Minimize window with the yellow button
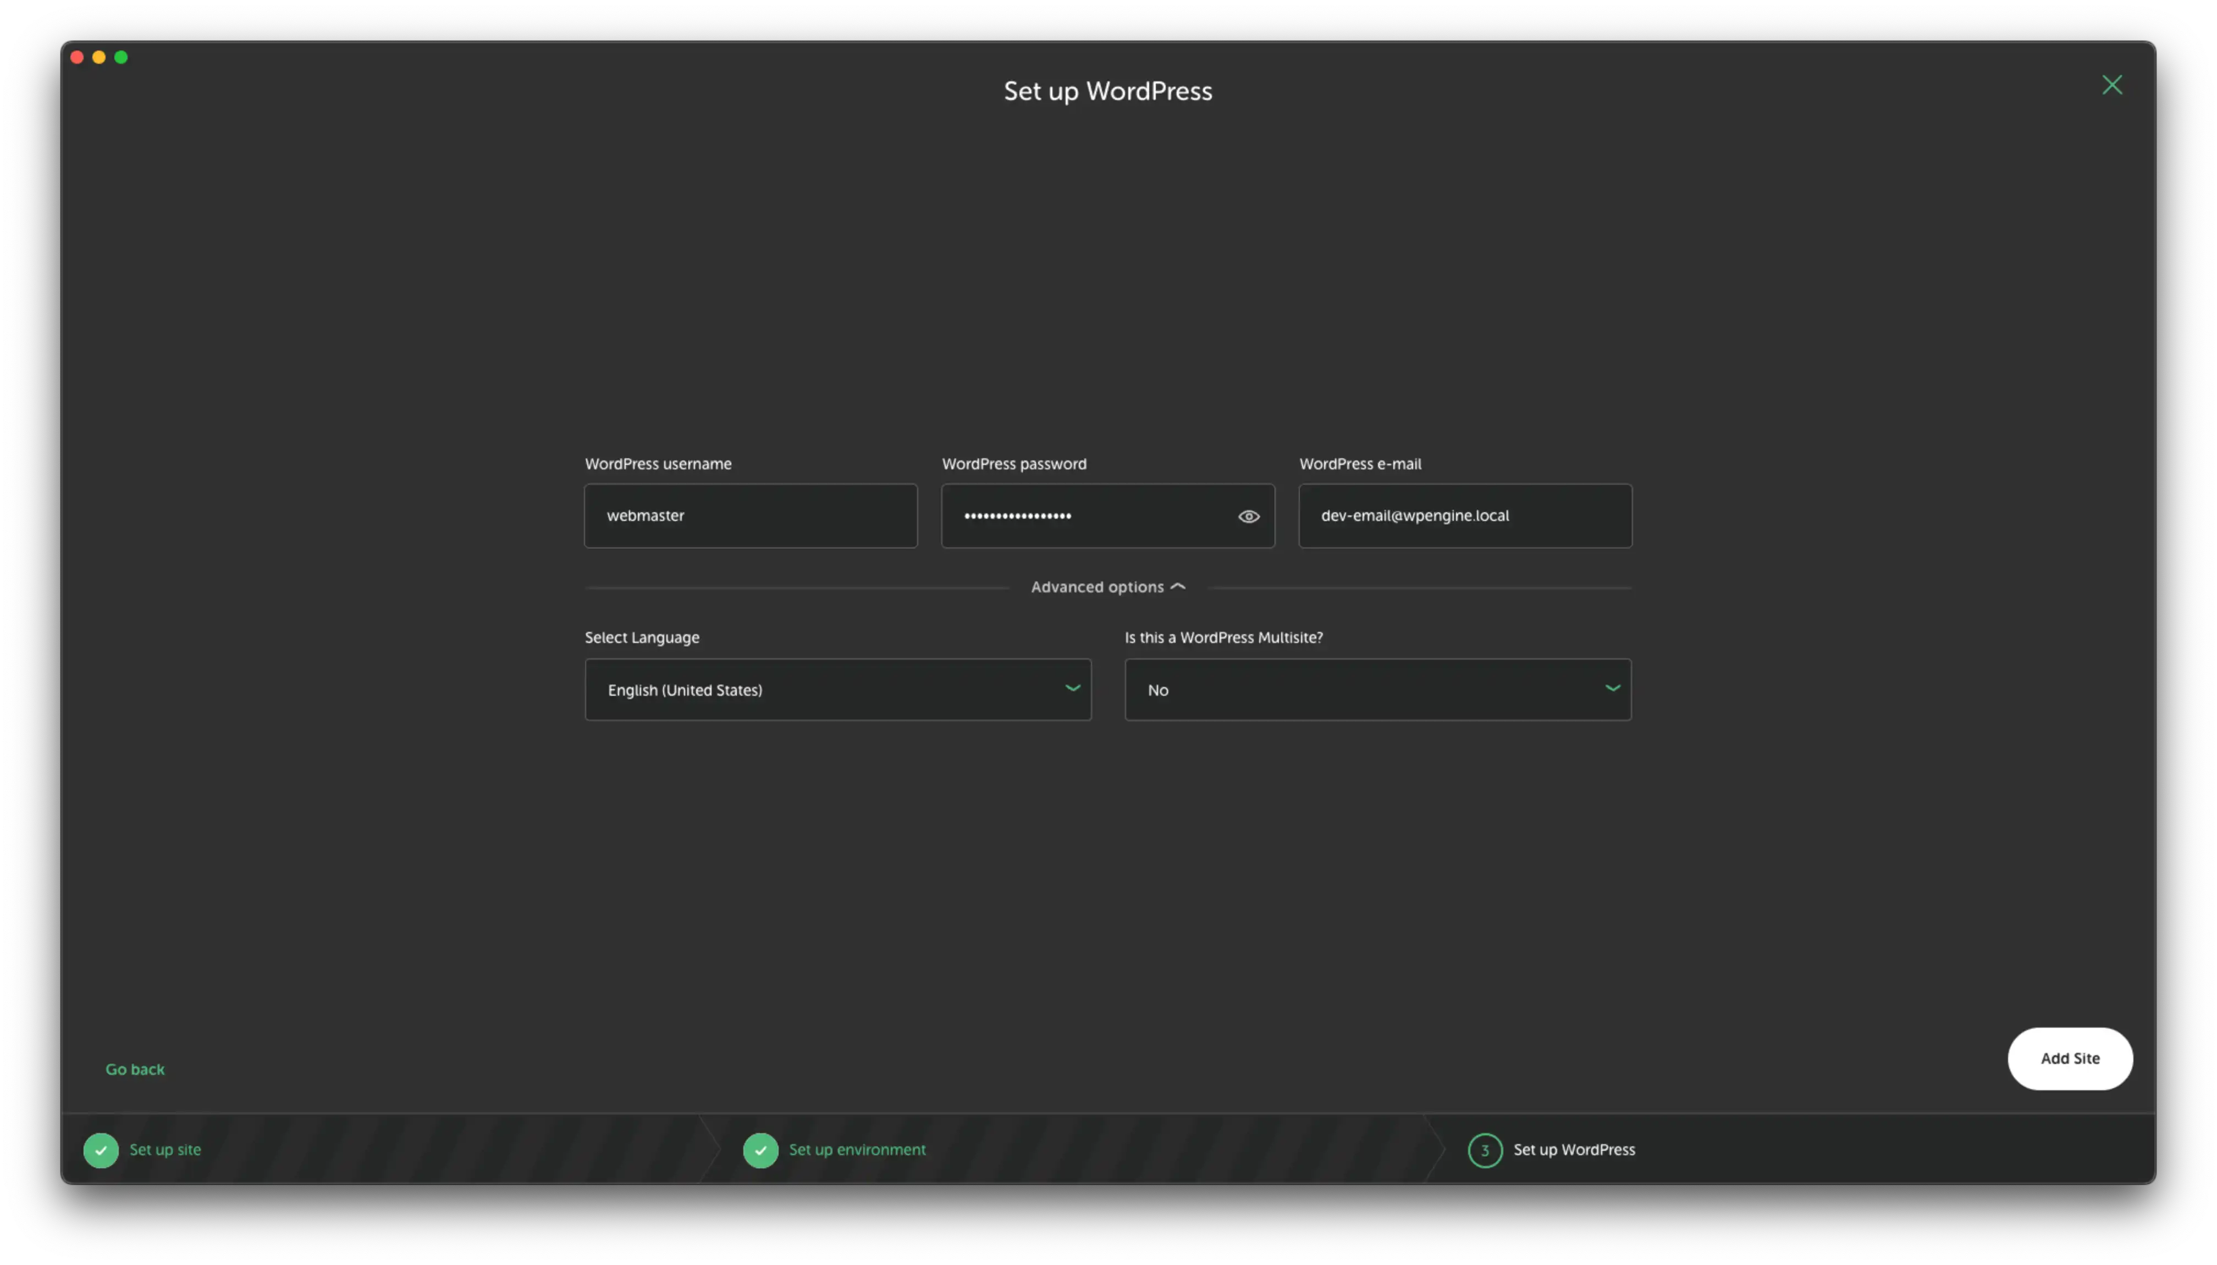The image size is (2217, 1265). (x=99, y=57)
